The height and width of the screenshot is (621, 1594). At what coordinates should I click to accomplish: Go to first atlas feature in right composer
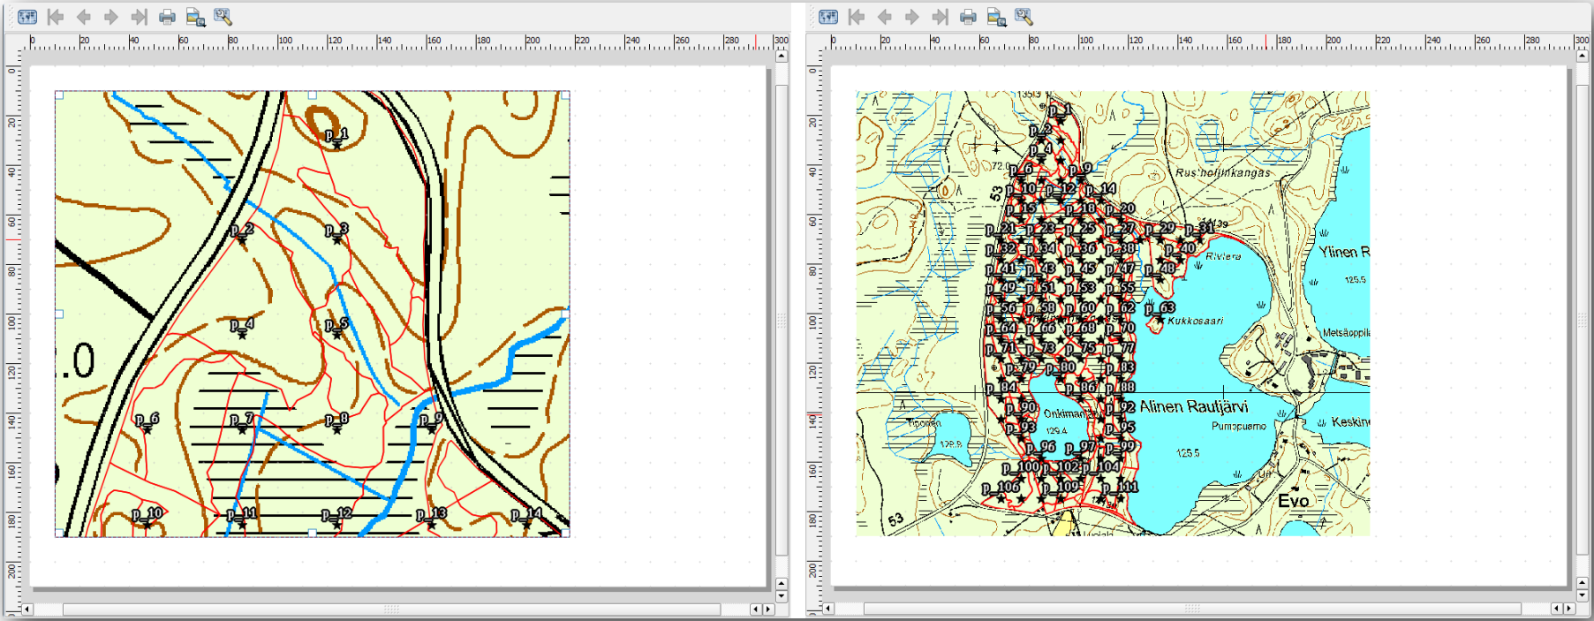(x=857, y=17)
